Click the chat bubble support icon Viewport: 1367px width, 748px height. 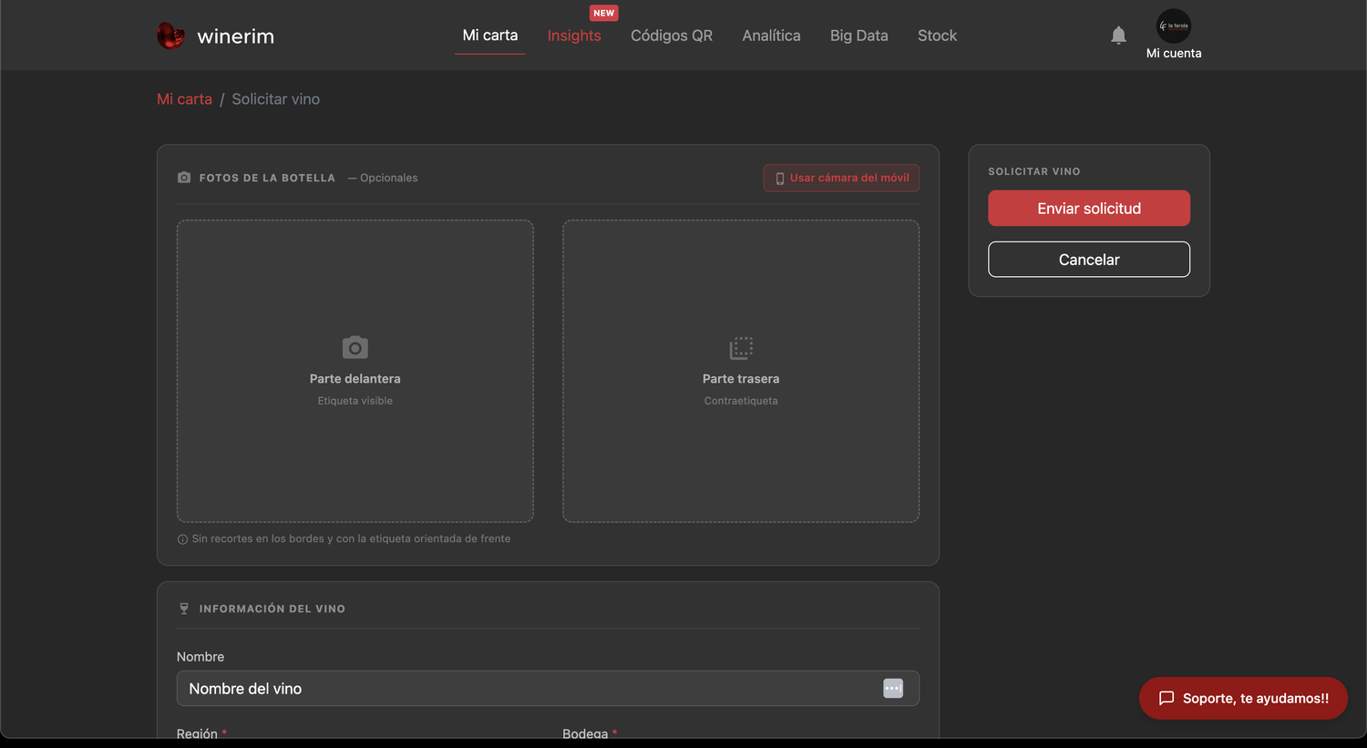(1167, 699)
